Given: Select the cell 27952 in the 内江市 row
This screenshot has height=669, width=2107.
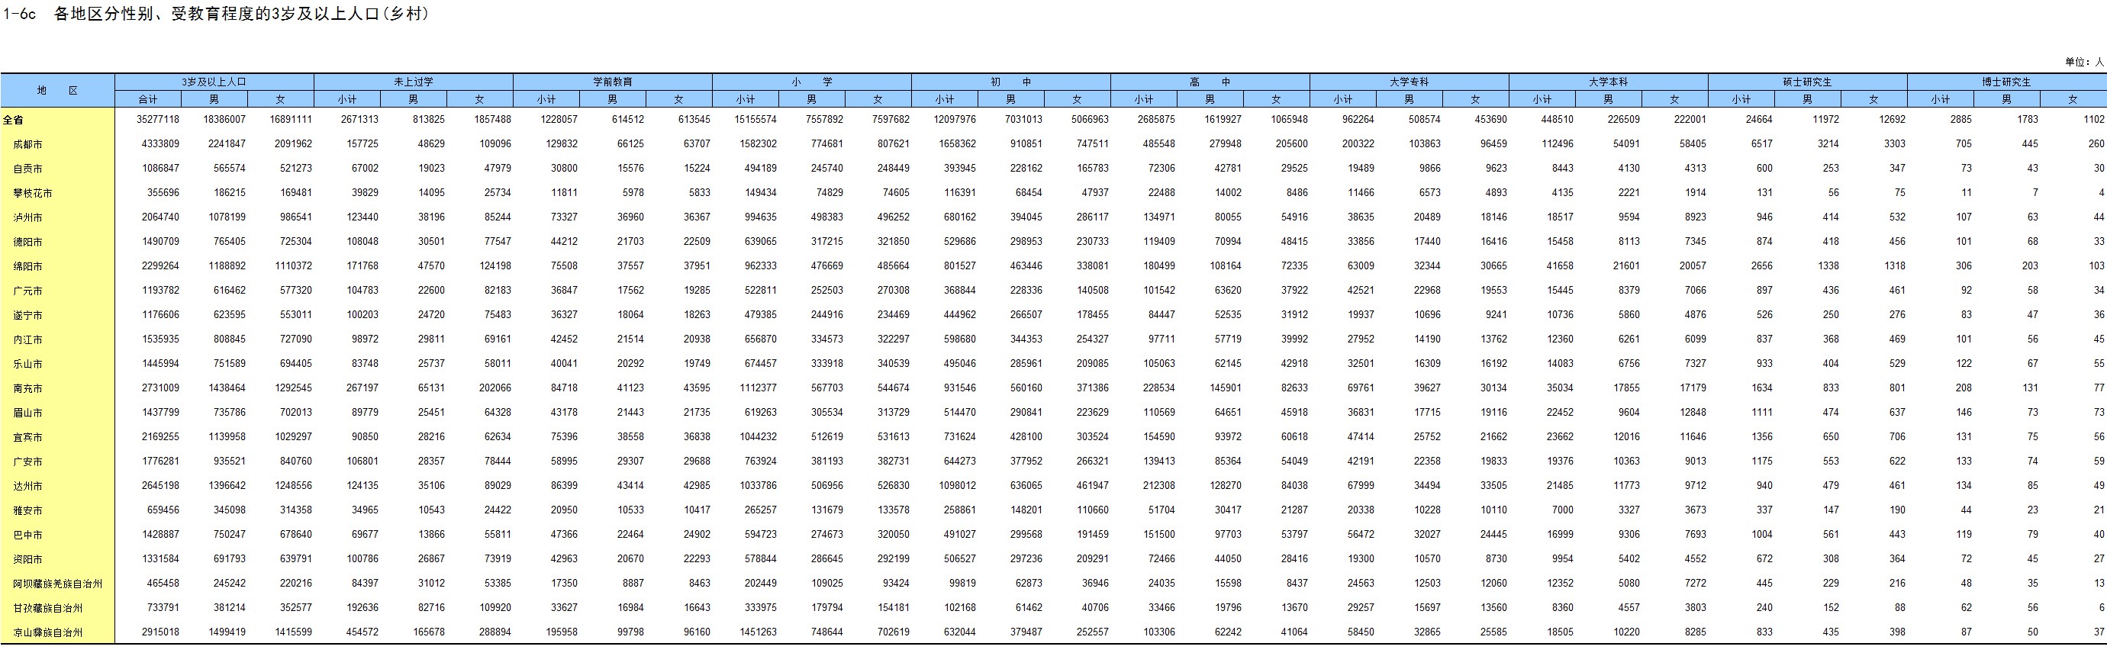Looking at the screenshot, I should click(x=1361, y=339).
